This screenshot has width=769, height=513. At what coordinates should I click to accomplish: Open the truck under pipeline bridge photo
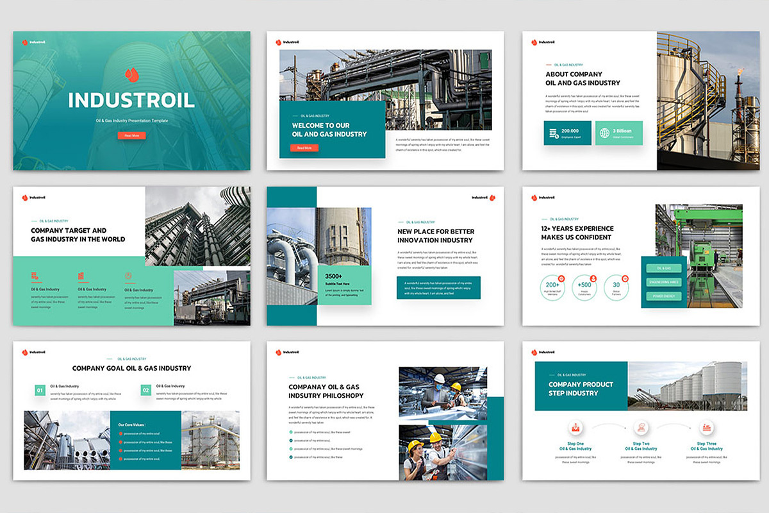point(212,298)
